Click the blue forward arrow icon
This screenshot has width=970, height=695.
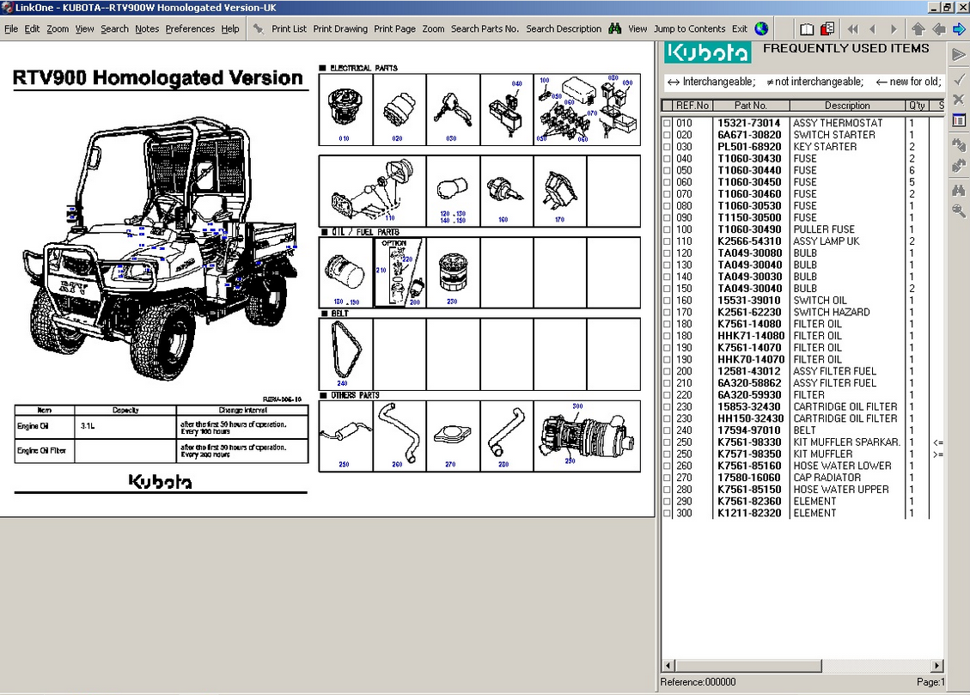click(960, 29)
